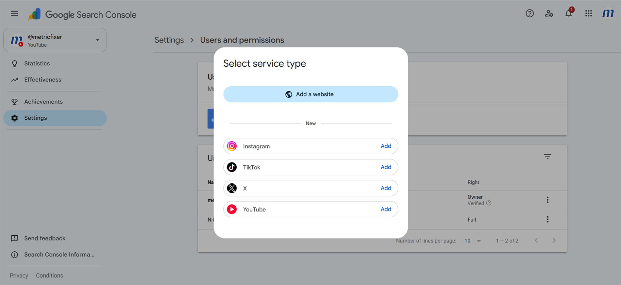This screenshot has height=285, width=621.
Task: Click Send feedback
Action: pyautogui.click(x=45, y=238)
